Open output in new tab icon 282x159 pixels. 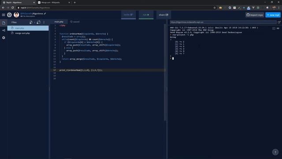click(x=279, y=22)
